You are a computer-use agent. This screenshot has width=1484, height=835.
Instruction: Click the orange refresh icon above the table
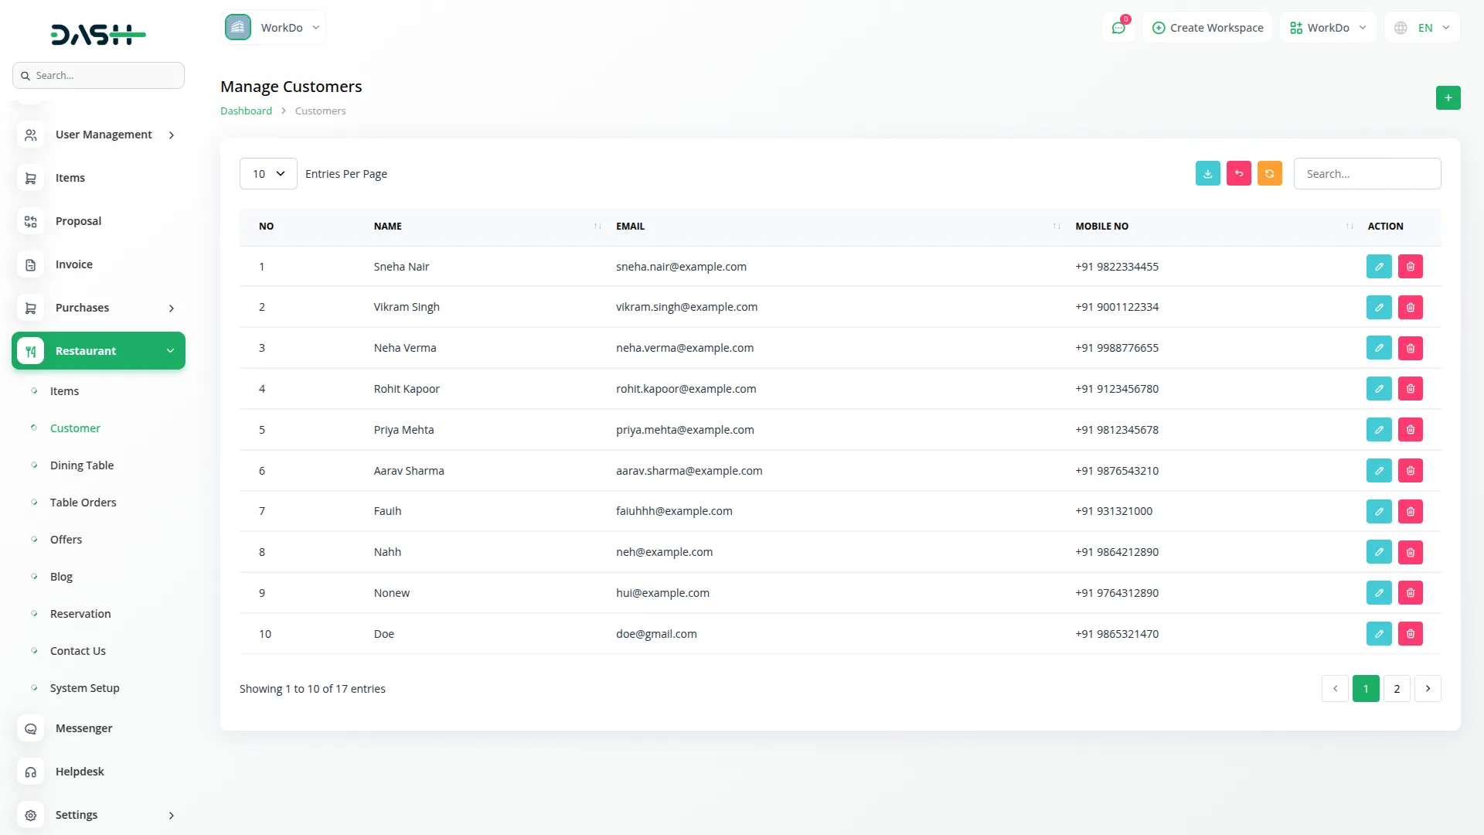tap(1269, 173)
